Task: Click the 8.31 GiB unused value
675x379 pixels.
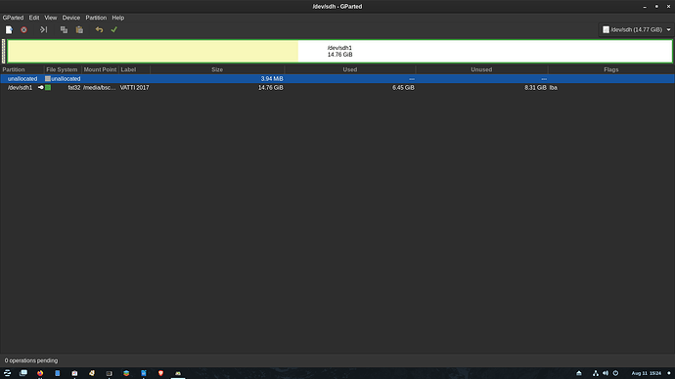Action: tap(535, 88)
